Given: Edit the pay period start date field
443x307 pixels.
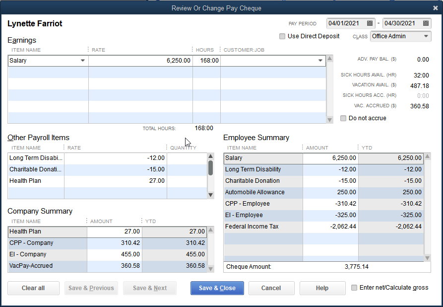Looking at the screenshot, I should click(346, 23).
